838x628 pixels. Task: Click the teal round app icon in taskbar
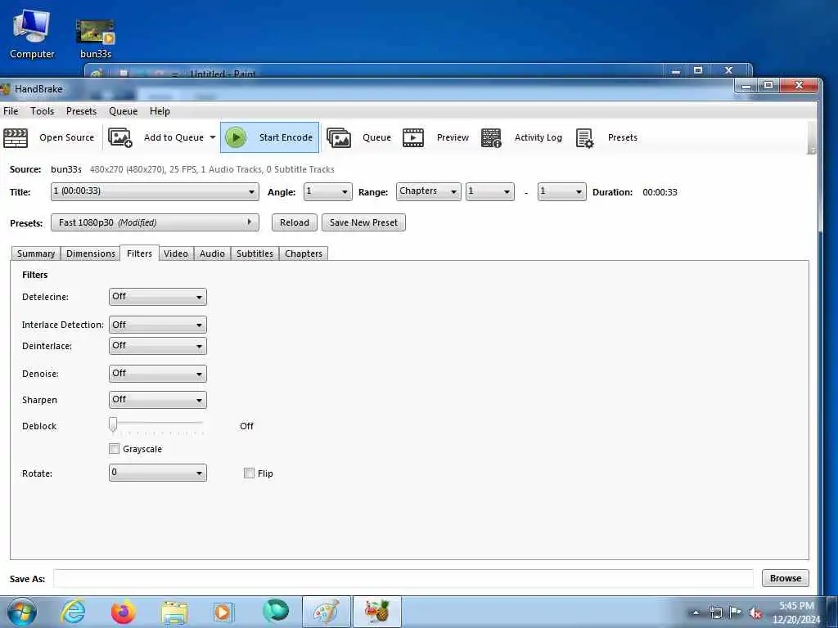(276, 611)
